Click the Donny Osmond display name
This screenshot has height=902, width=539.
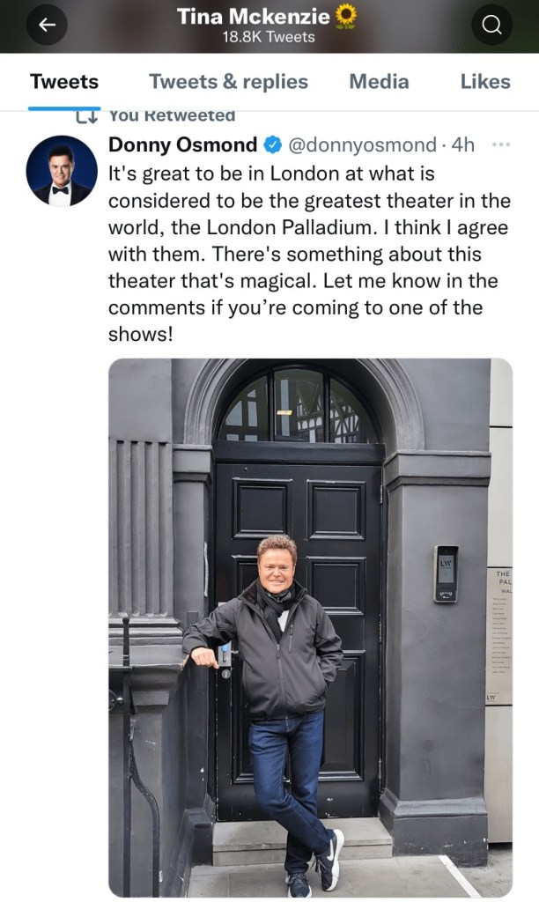(x=182, y=144)
